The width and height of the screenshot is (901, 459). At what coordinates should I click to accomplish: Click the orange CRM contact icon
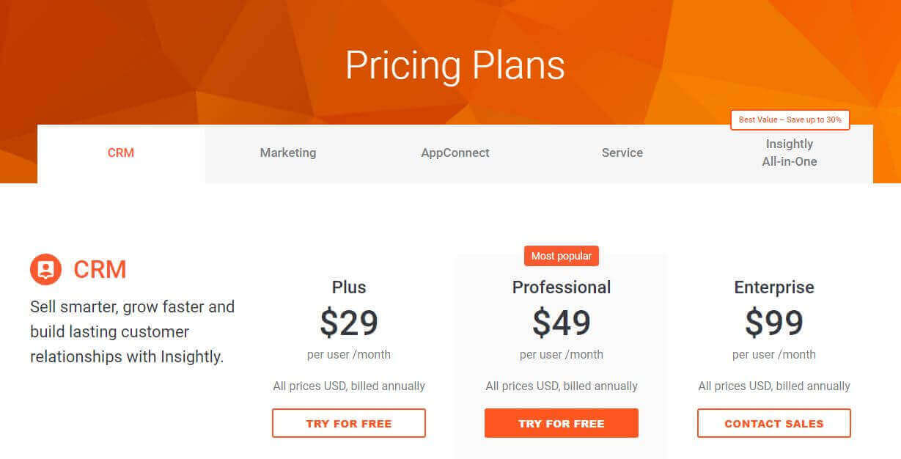(44, 270)
